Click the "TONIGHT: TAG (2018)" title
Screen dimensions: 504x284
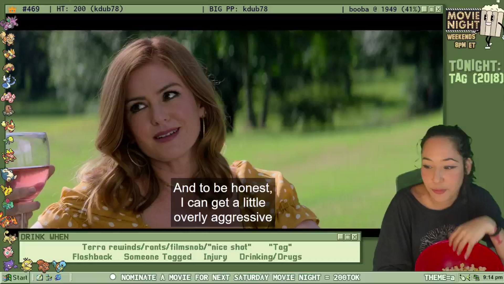pos(476,72)
